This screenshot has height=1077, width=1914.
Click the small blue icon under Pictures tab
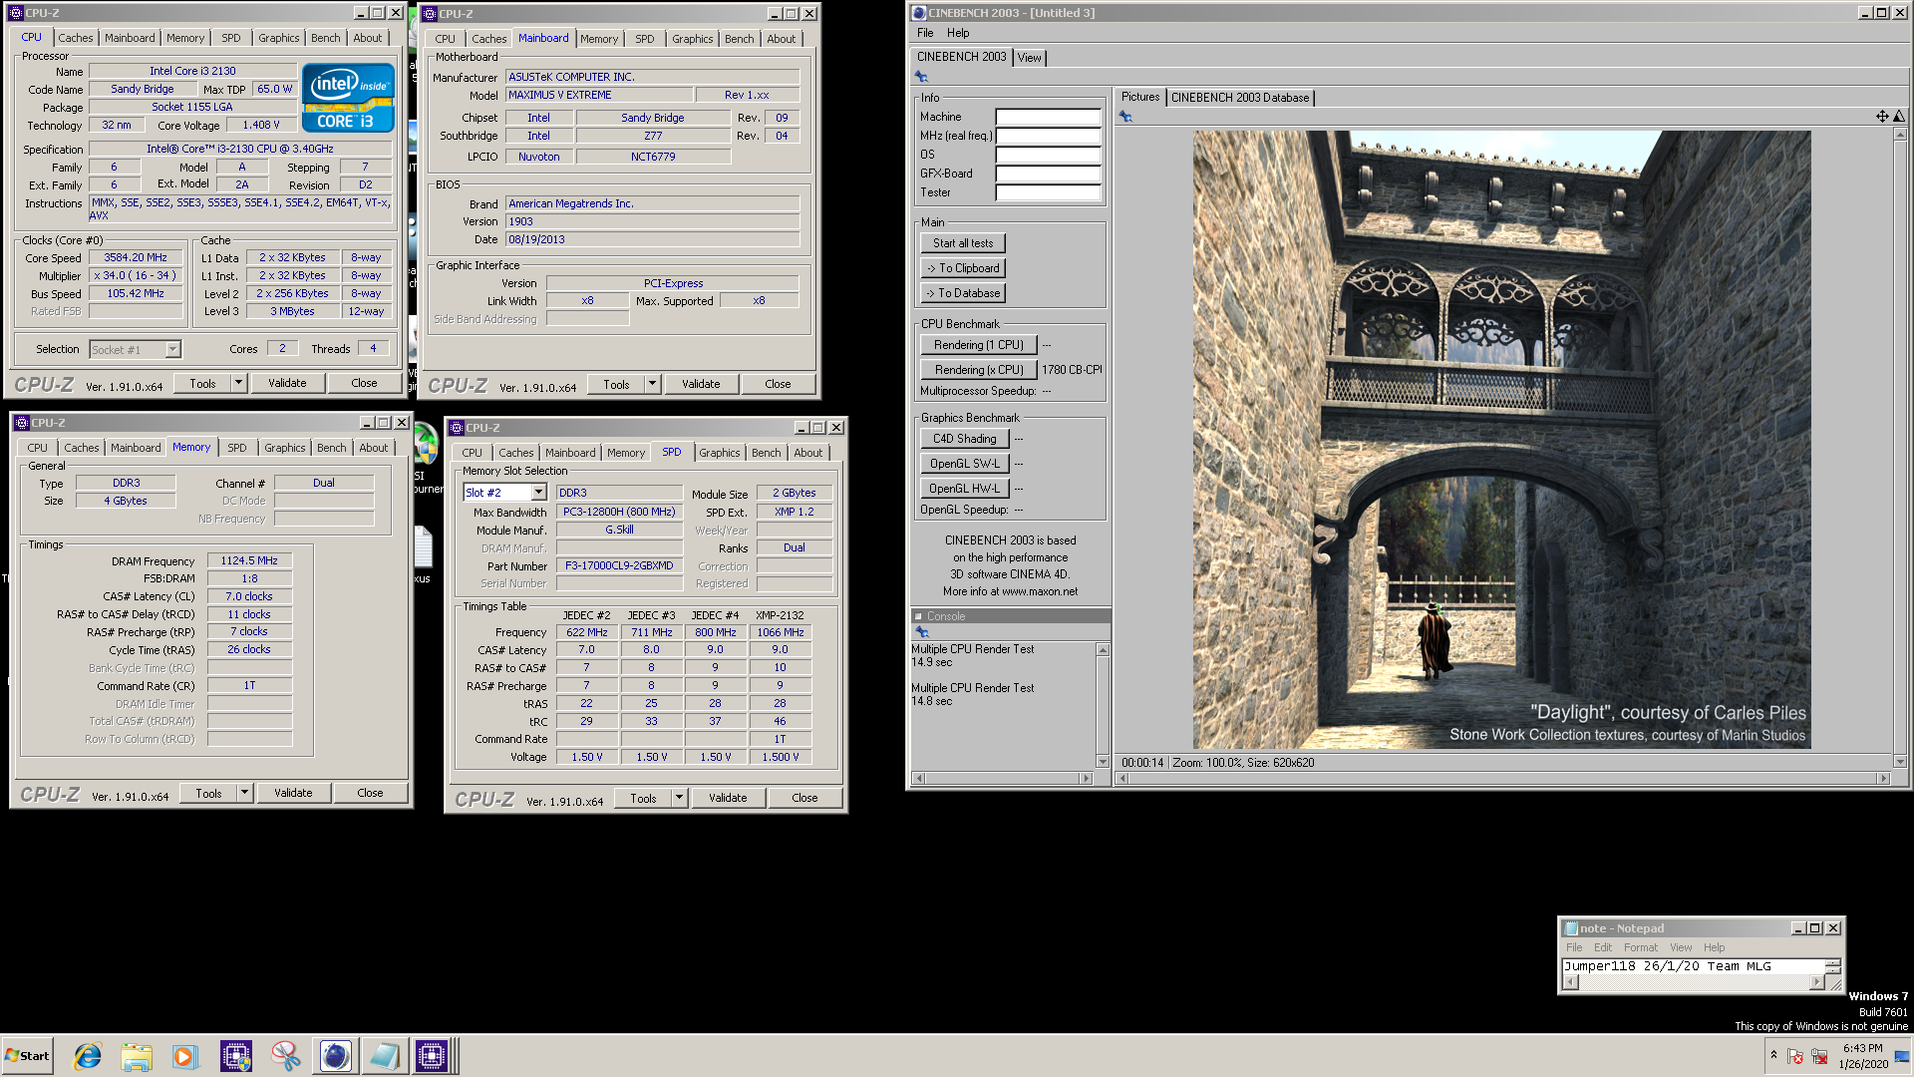[x=1125, y=117]
